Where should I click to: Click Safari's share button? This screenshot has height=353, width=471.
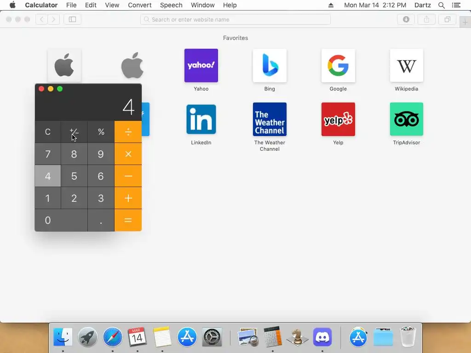[426, 19]
